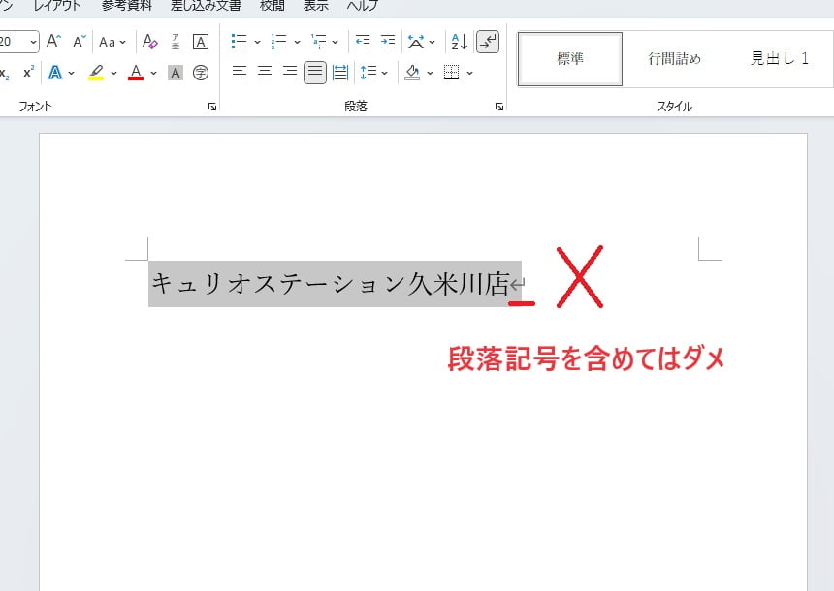Image resolution: width=834 pixels, height=591 pixels.
Task: Apply character border (enclosed A) icon
Action: [201, 42]
